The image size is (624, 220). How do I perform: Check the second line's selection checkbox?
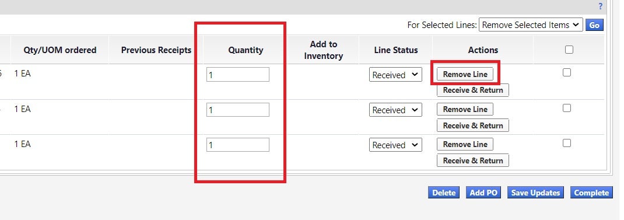coord(567,108)
